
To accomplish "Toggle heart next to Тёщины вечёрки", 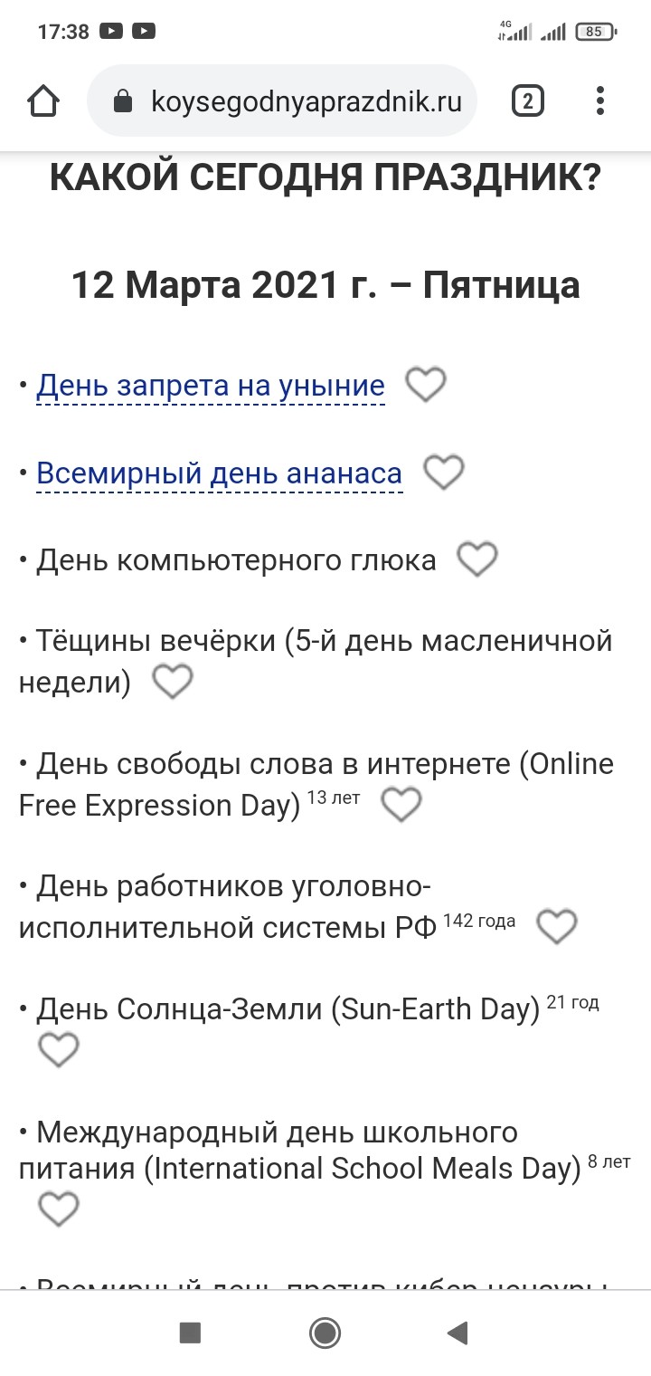I will click(x=172, y=681).
